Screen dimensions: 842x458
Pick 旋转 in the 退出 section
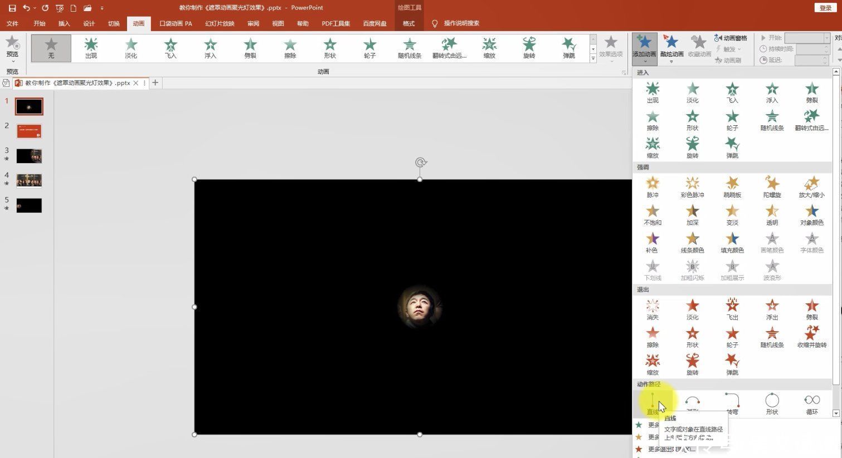point(692,365)
